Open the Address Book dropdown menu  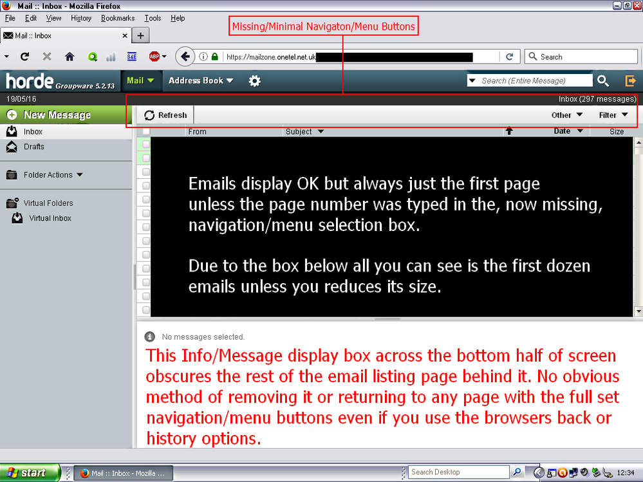click(x=201, y=80)
